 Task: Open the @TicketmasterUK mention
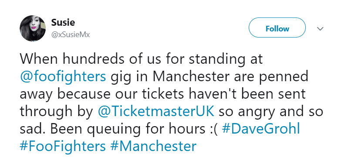pos(156,111)
